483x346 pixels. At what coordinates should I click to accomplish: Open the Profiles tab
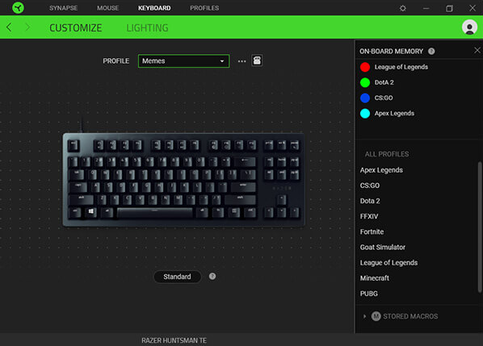(204, 8)
